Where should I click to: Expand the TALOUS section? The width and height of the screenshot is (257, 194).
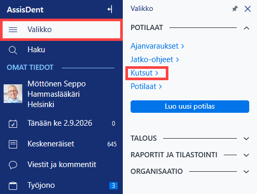tap(246, 139)
